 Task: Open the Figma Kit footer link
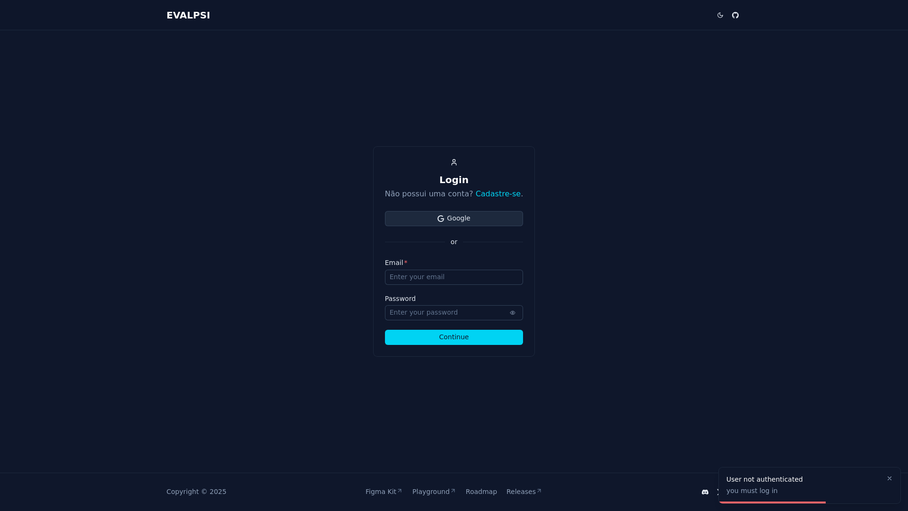coord(384,492)
